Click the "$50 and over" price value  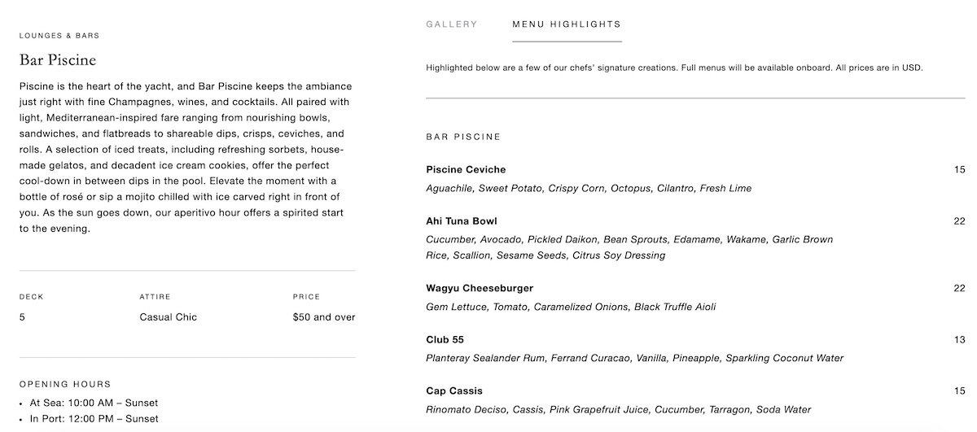tap(324, 317)
